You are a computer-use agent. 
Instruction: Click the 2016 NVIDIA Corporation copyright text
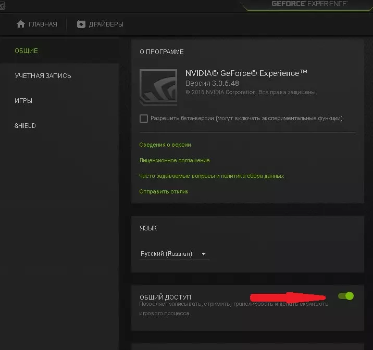click(x=251, y=92)
